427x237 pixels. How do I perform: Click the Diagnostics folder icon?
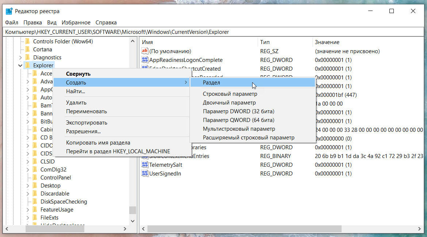click(x=27, y=58)
